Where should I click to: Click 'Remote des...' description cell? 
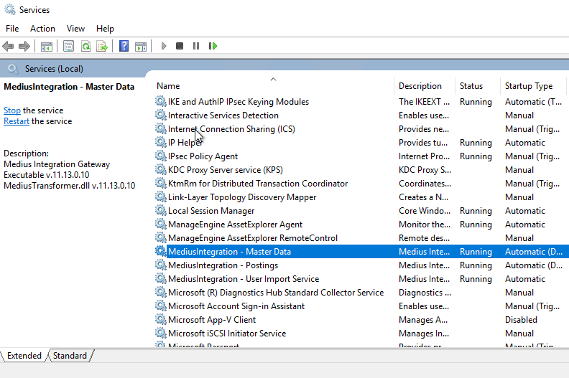424,237
